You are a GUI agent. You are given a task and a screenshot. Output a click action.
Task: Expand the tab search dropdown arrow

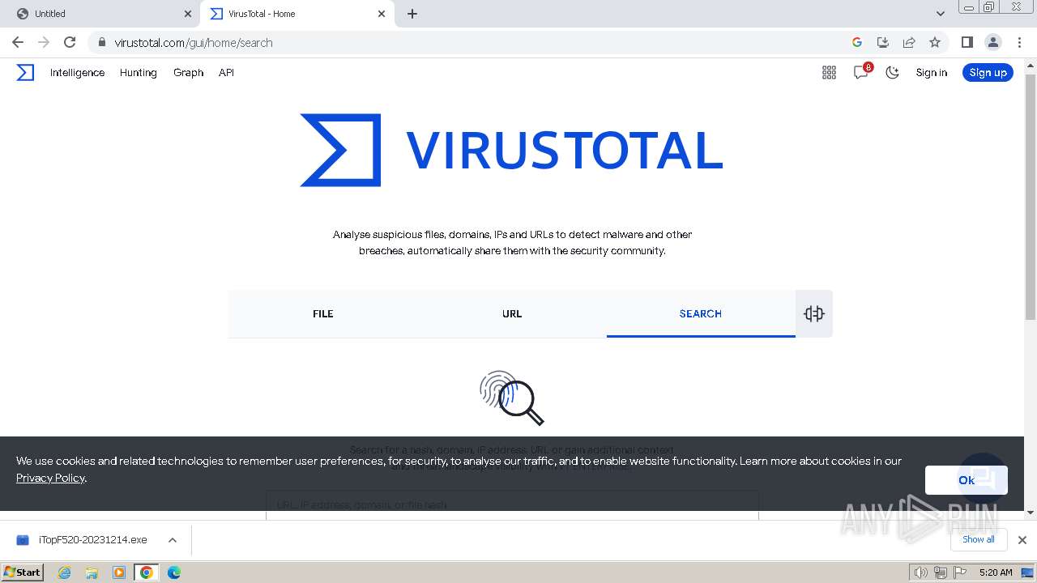point(941,14)
